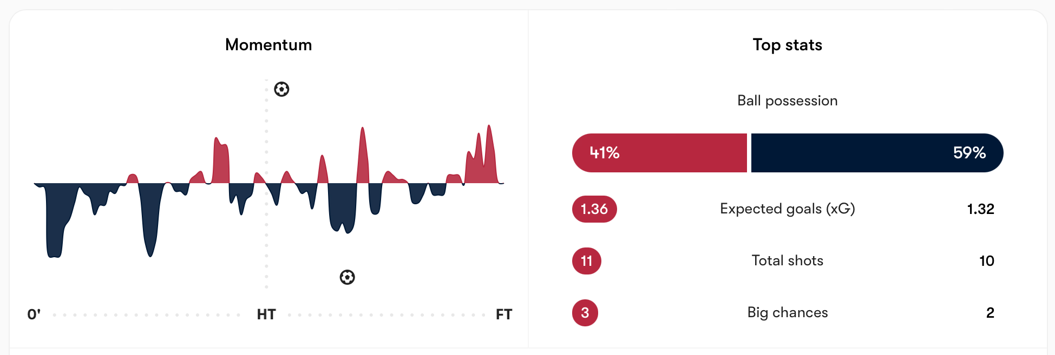Image resolution: width=1055 pixels, height=355 pixels.
Task: Click the red 41% possession bar
Action: click(x=659, y=153)
